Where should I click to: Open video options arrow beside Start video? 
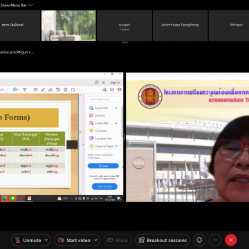coord(96,240)
